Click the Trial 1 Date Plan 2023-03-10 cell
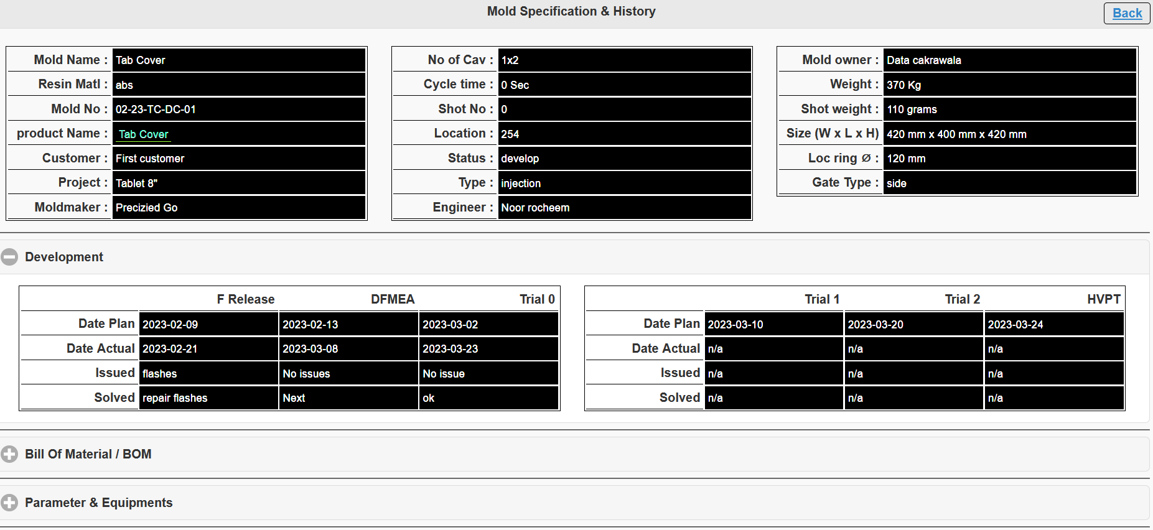The height and width of the screenshot is (530, 1153). point(735,324)
